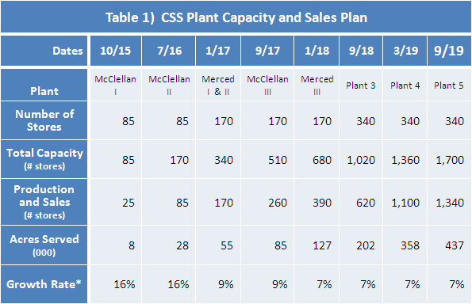The width and height of the screenshot is (472, 304).
Task: Select the 7/16 date column header
Action: pos(169,51)
